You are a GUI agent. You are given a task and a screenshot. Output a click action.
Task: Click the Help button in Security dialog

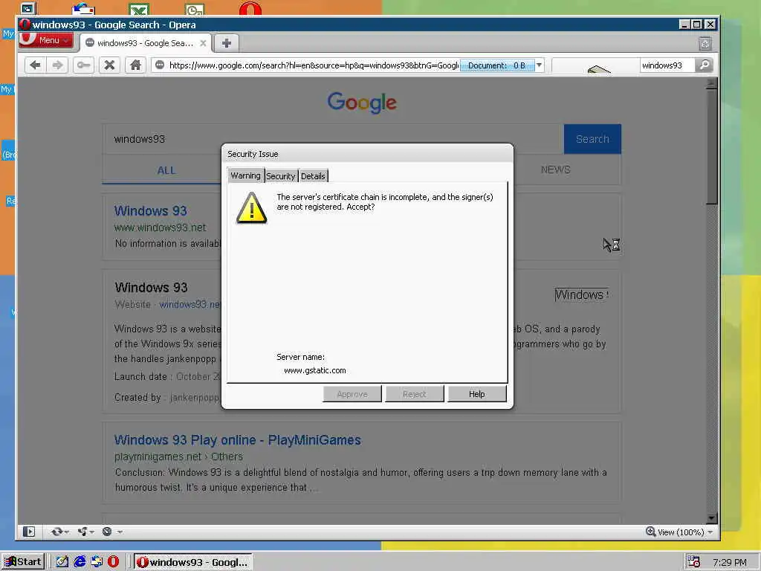click(476, 394)
